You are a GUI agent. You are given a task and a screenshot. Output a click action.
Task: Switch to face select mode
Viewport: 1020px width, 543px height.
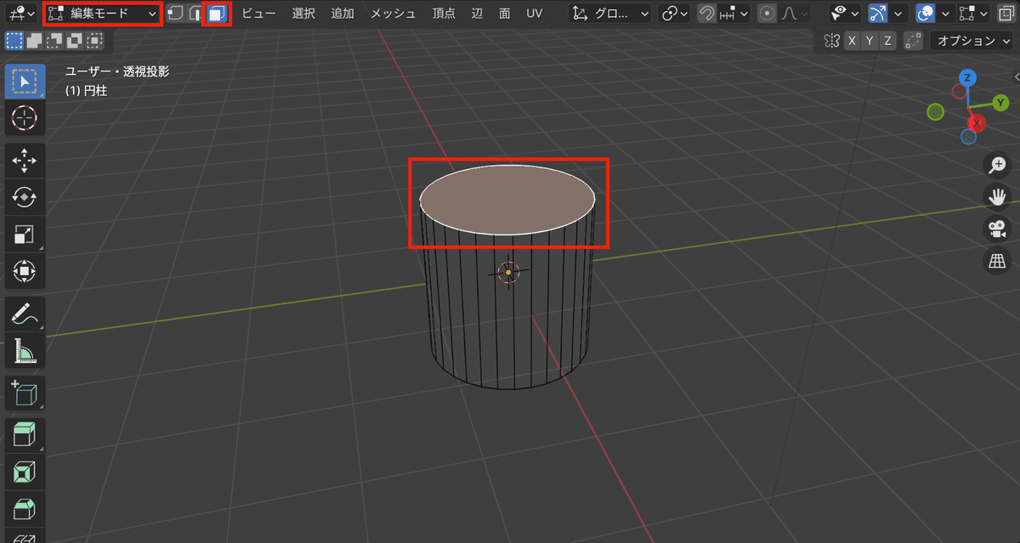pyautogui.click(x=217, y=14)
